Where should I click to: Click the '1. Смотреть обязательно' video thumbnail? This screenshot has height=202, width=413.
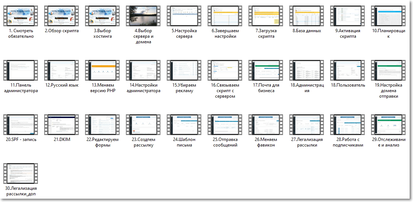[x=21, y=16]
